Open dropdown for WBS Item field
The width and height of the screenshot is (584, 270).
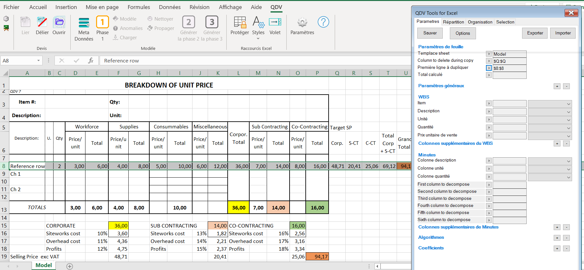pyautogui.click(x=568, y=104)
